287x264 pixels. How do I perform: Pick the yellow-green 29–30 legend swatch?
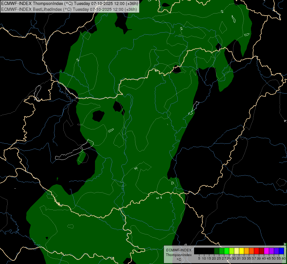[x=232, y=251]
